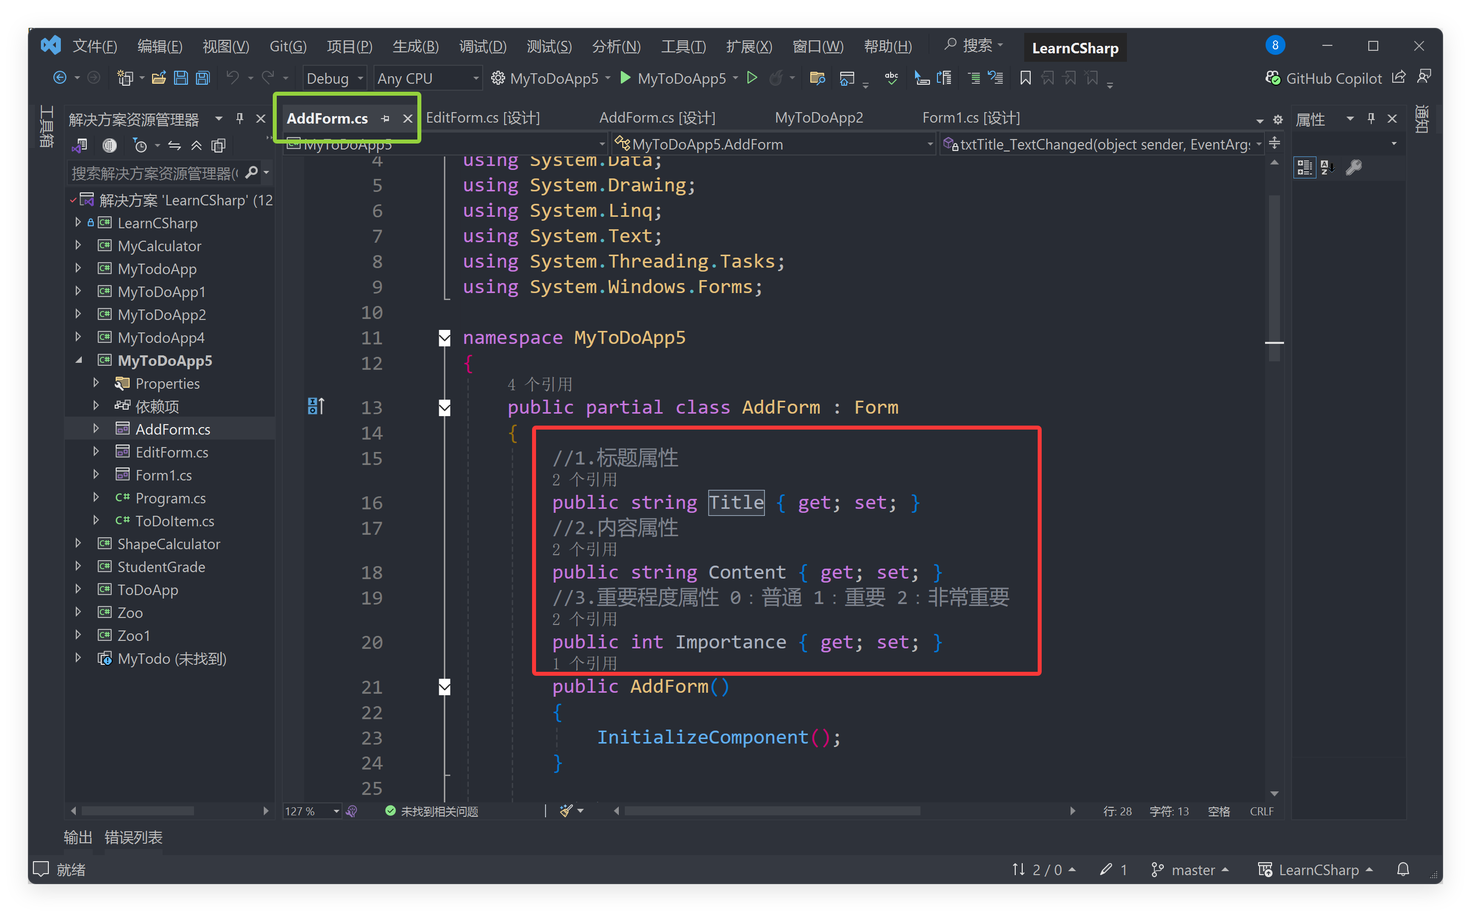Click the Property Pages wrench icon

pyautogui.click(x=1353, y=167)
